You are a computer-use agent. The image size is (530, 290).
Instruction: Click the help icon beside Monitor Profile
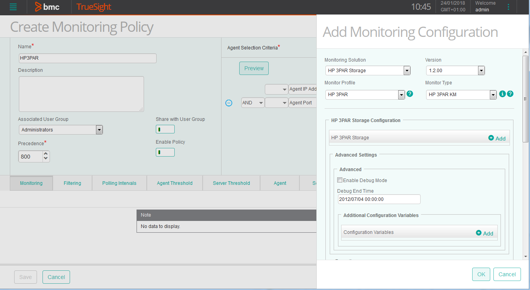pos(410,94)
